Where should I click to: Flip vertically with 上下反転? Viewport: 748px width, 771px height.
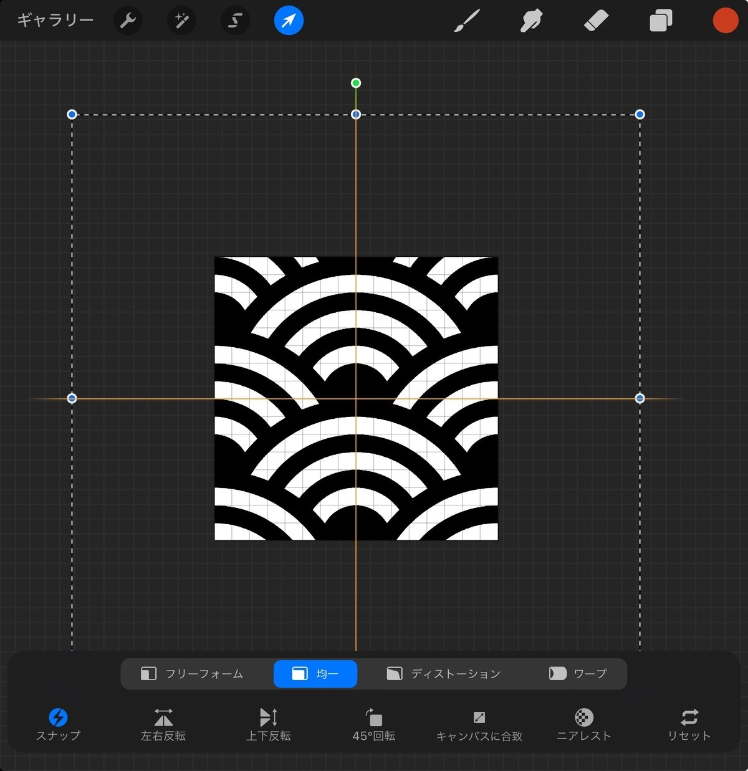coord(268,725)
